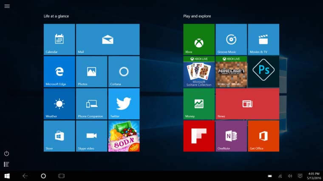Open the Candy Crush Soda tile
The height and width of the screenshot is (181, 323).
[124, 136]
